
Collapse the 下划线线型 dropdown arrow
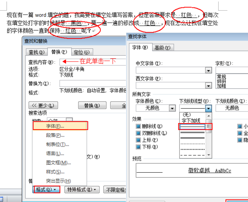click(208, 108)
